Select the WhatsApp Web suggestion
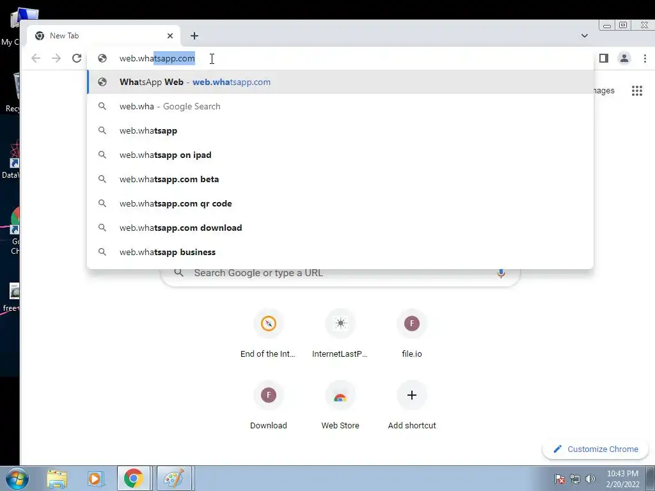655x491 pixels. pyautogui.click(x=340, y=82)
